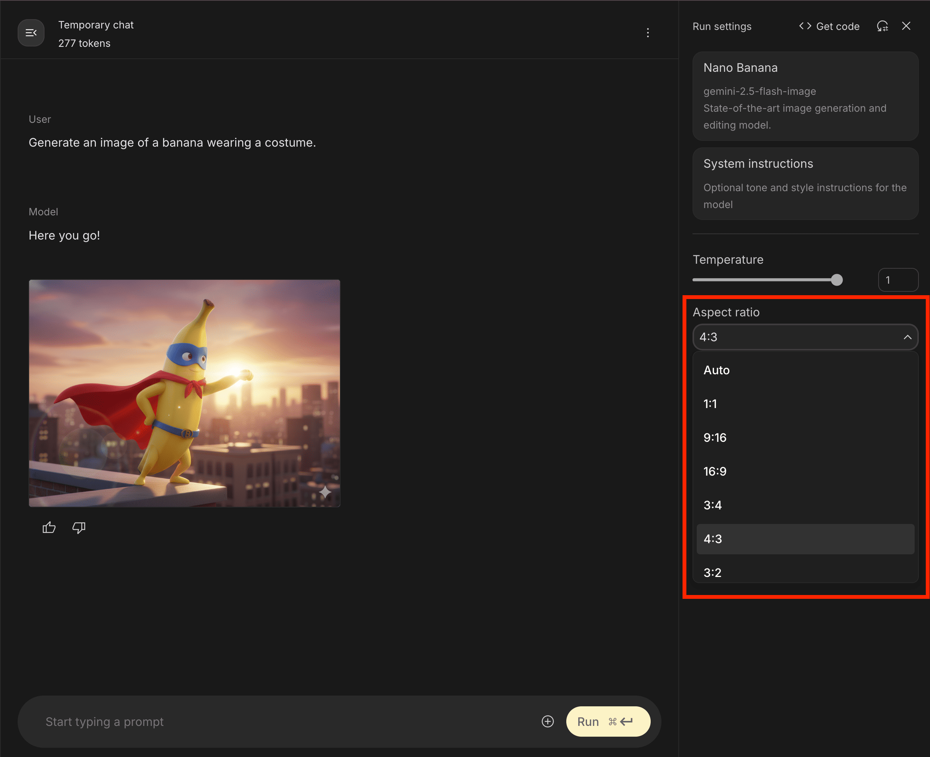Select Auto aspect ratio option
Viewport: 930px width, 757px height.
[x=716, y=370]
